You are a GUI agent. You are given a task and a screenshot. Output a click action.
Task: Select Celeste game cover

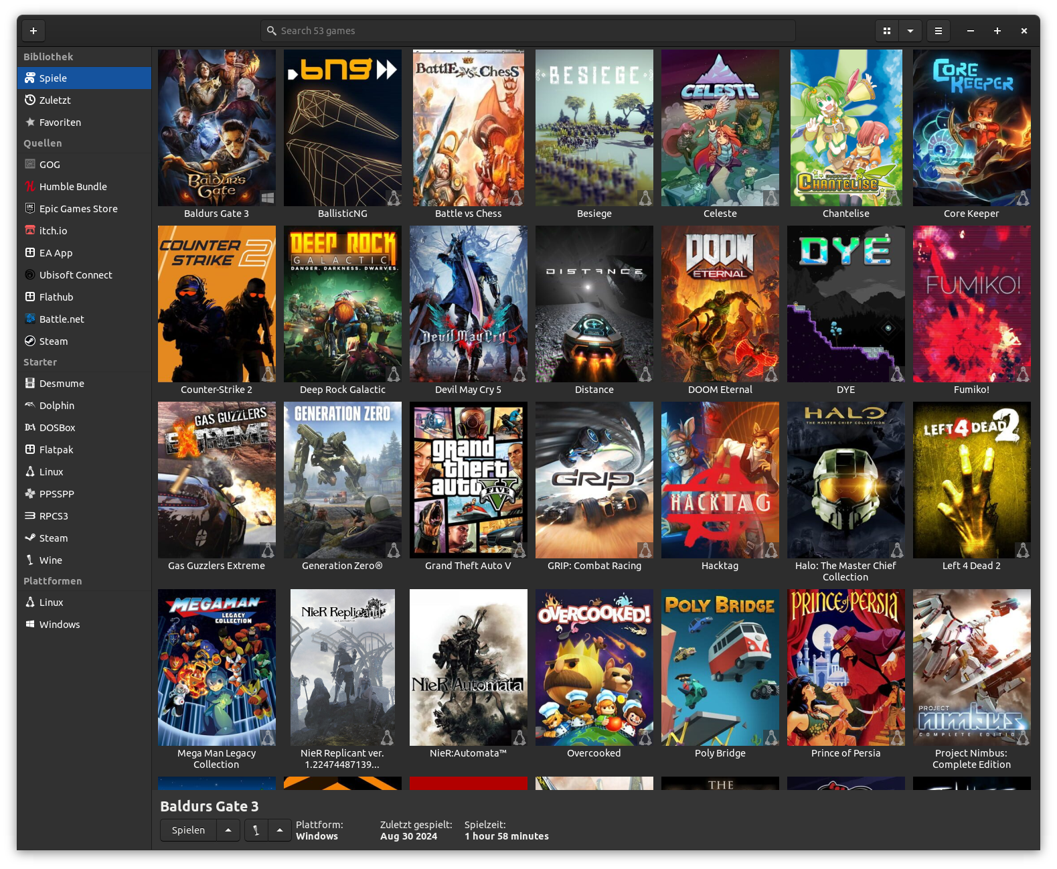coord(720,128)
